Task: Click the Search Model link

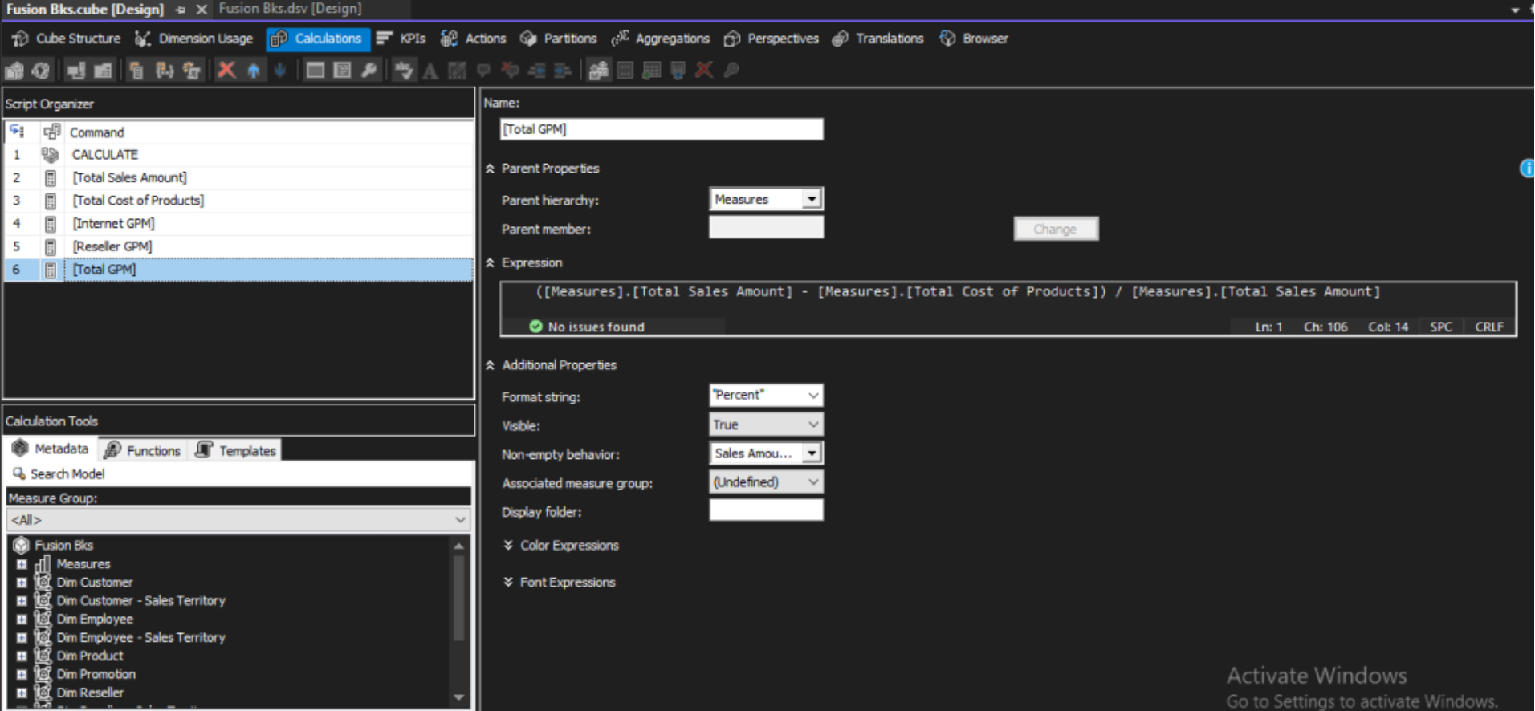Action: coord(67,474)
